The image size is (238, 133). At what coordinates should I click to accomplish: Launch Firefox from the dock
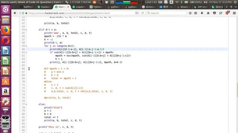[x=6, y=30]
